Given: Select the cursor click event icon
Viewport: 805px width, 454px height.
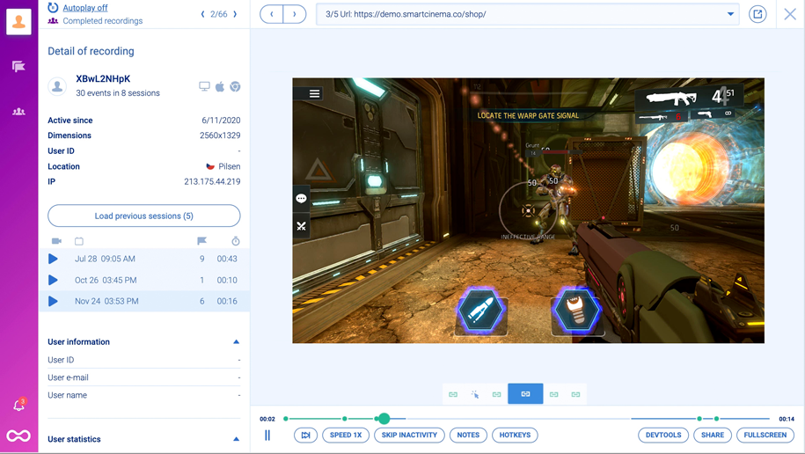Looking at the screenshot, I should tap(475, 394).
